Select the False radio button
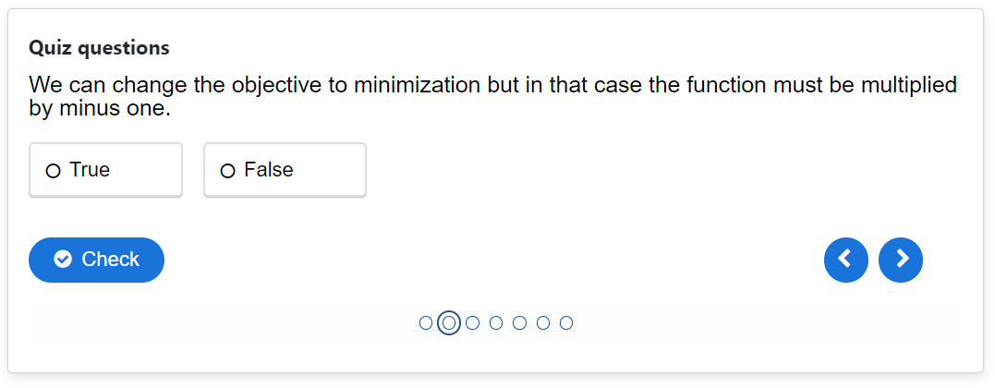 (228, 171)
